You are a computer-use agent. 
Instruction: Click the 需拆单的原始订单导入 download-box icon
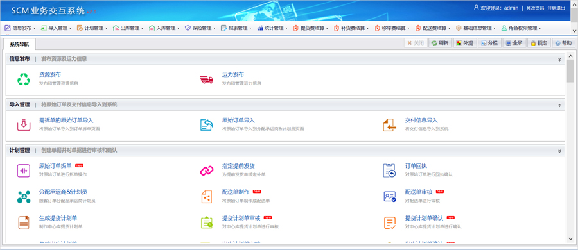(24, 125)
